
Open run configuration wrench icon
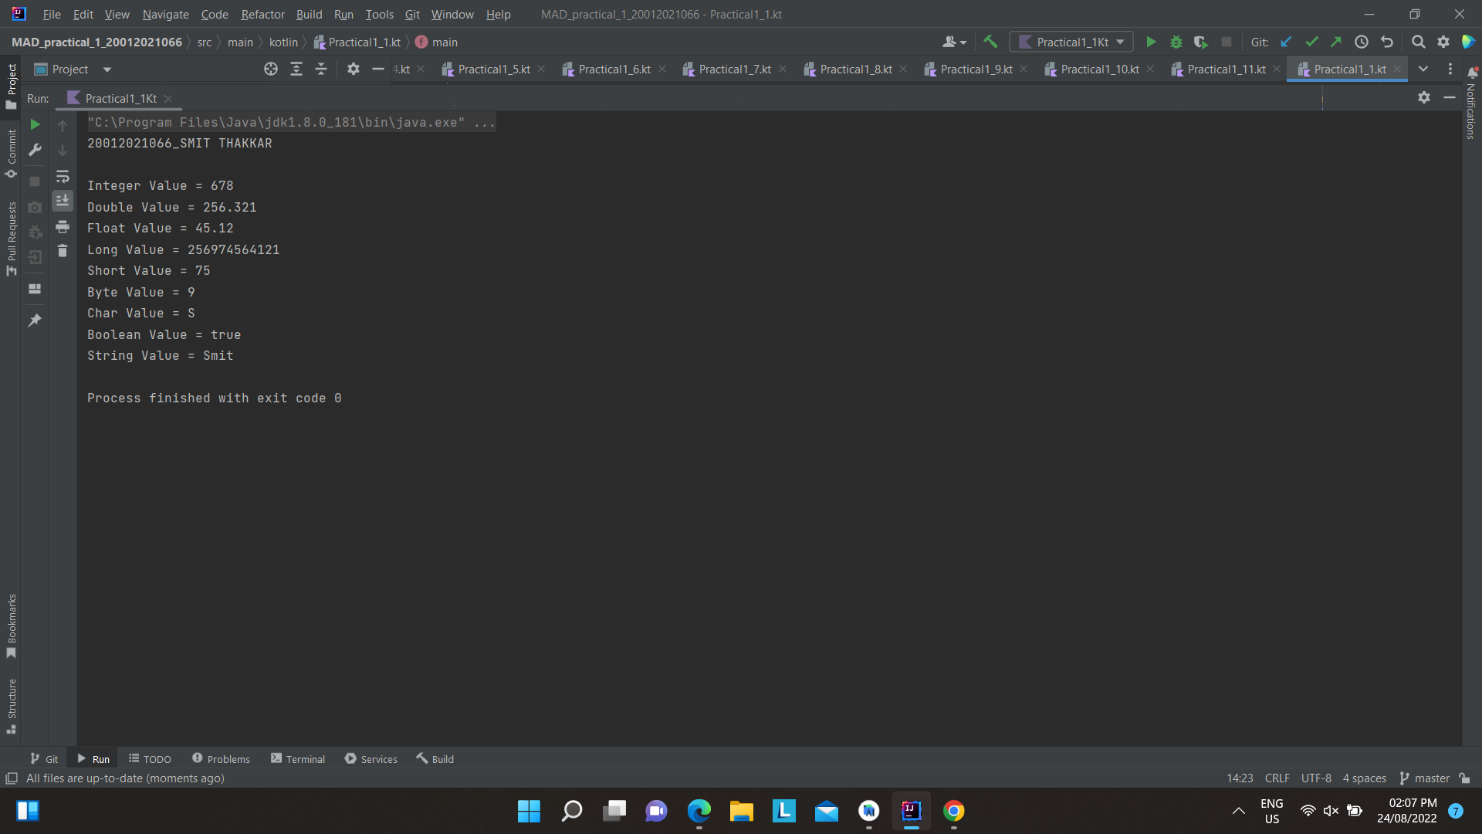pos(35,150)
